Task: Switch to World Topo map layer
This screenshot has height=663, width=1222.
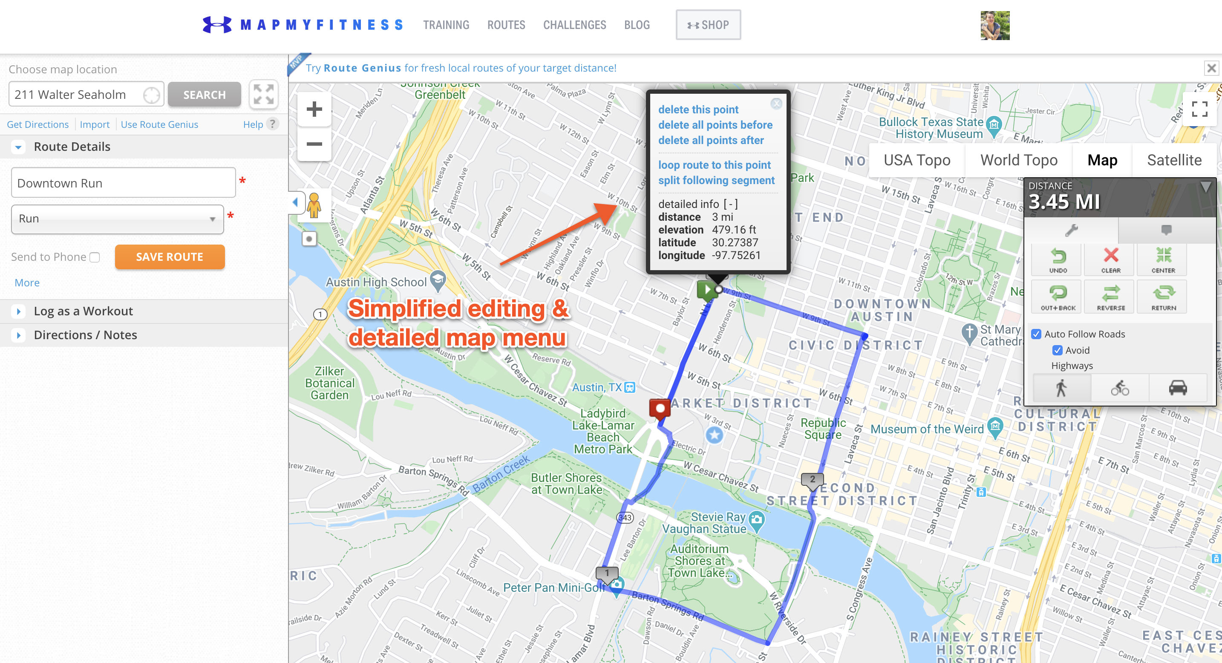Action: 1018,160
